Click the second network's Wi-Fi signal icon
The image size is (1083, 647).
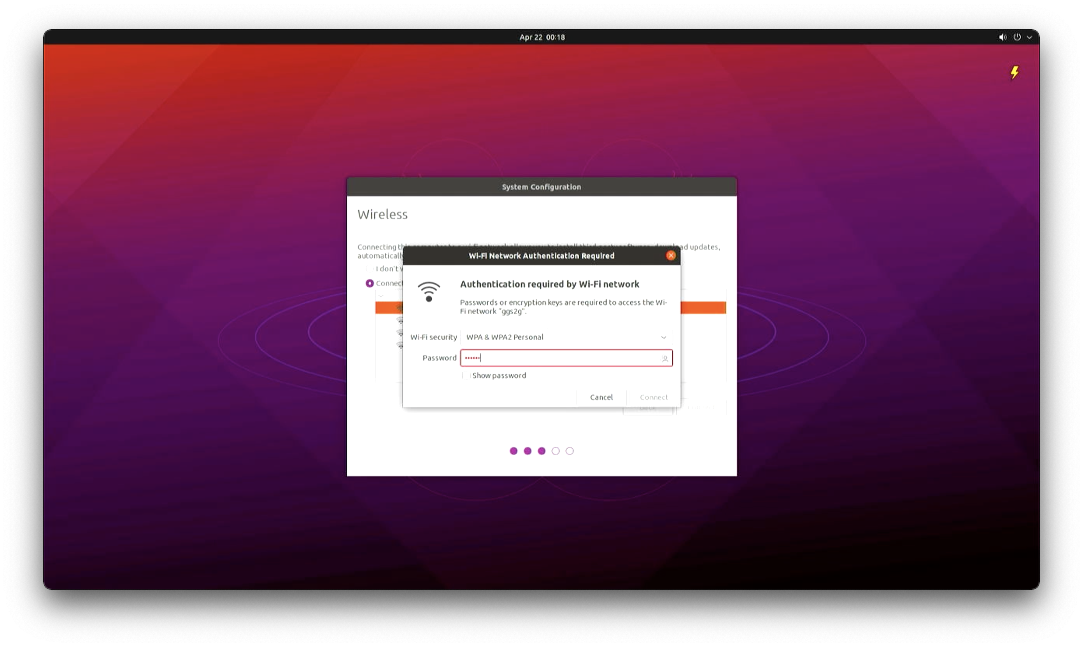pyautogui.click(x=400, y=321)
